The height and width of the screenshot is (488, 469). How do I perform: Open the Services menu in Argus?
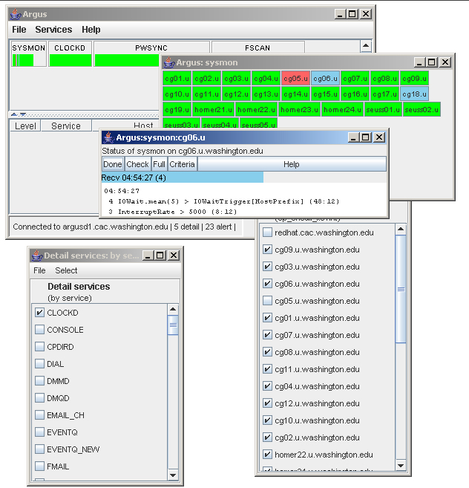click(53, 30)
